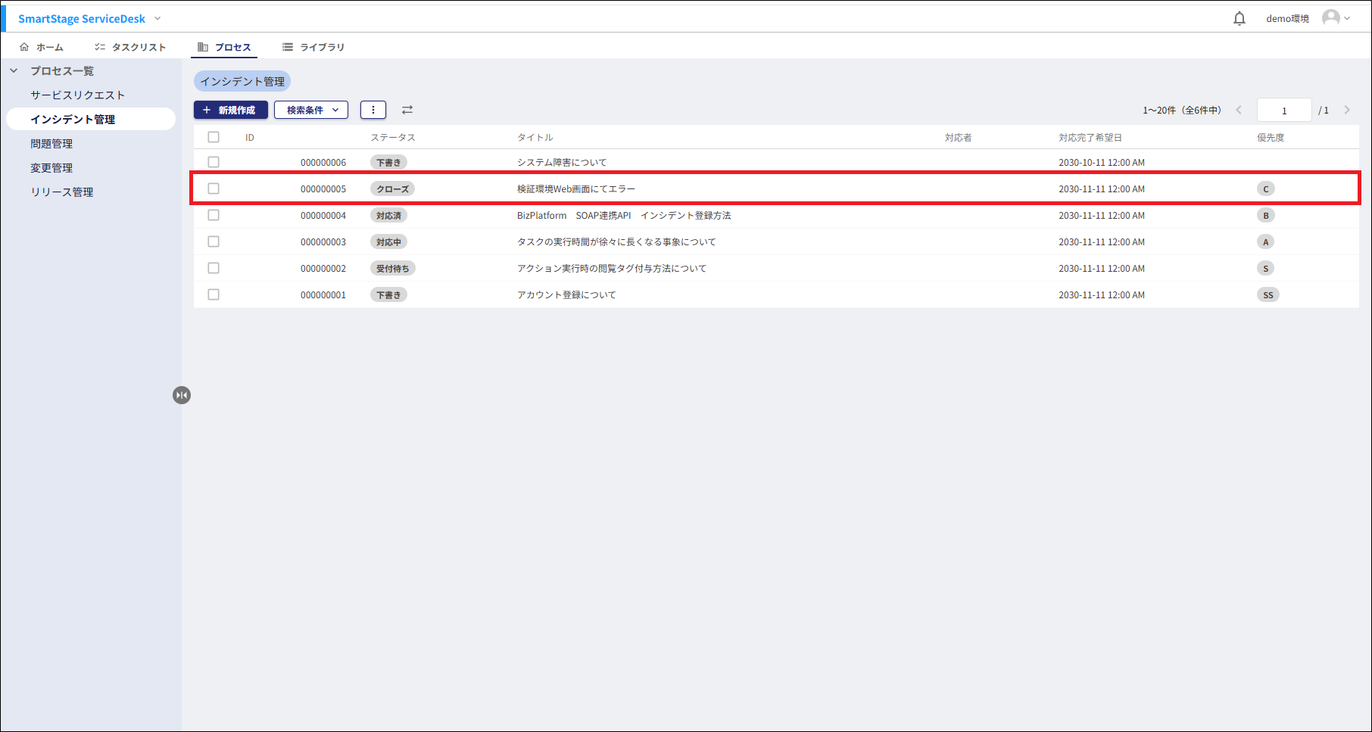1372x732 pixels.
Task: Click the swap arrows icon in toolbar
Action: tap(407, 110)
